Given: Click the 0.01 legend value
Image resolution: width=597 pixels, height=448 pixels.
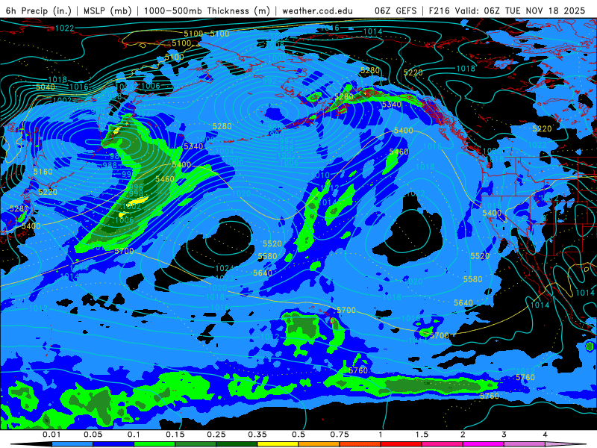Looking at the screenshot, I should [x=51, y=435].
